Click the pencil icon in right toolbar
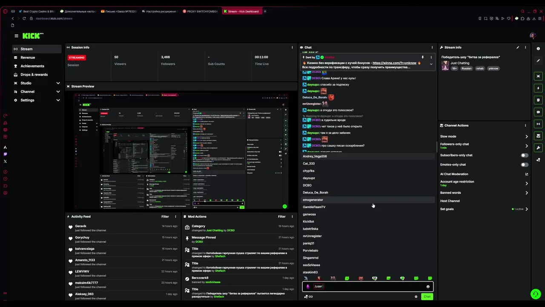The image size is (545, 307). pyautogui.click(x=538, y=61)
